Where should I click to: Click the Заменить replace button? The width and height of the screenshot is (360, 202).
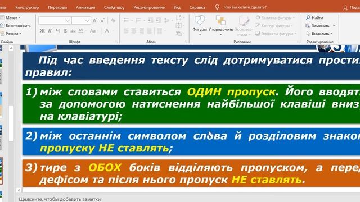(x=318, y=26)
